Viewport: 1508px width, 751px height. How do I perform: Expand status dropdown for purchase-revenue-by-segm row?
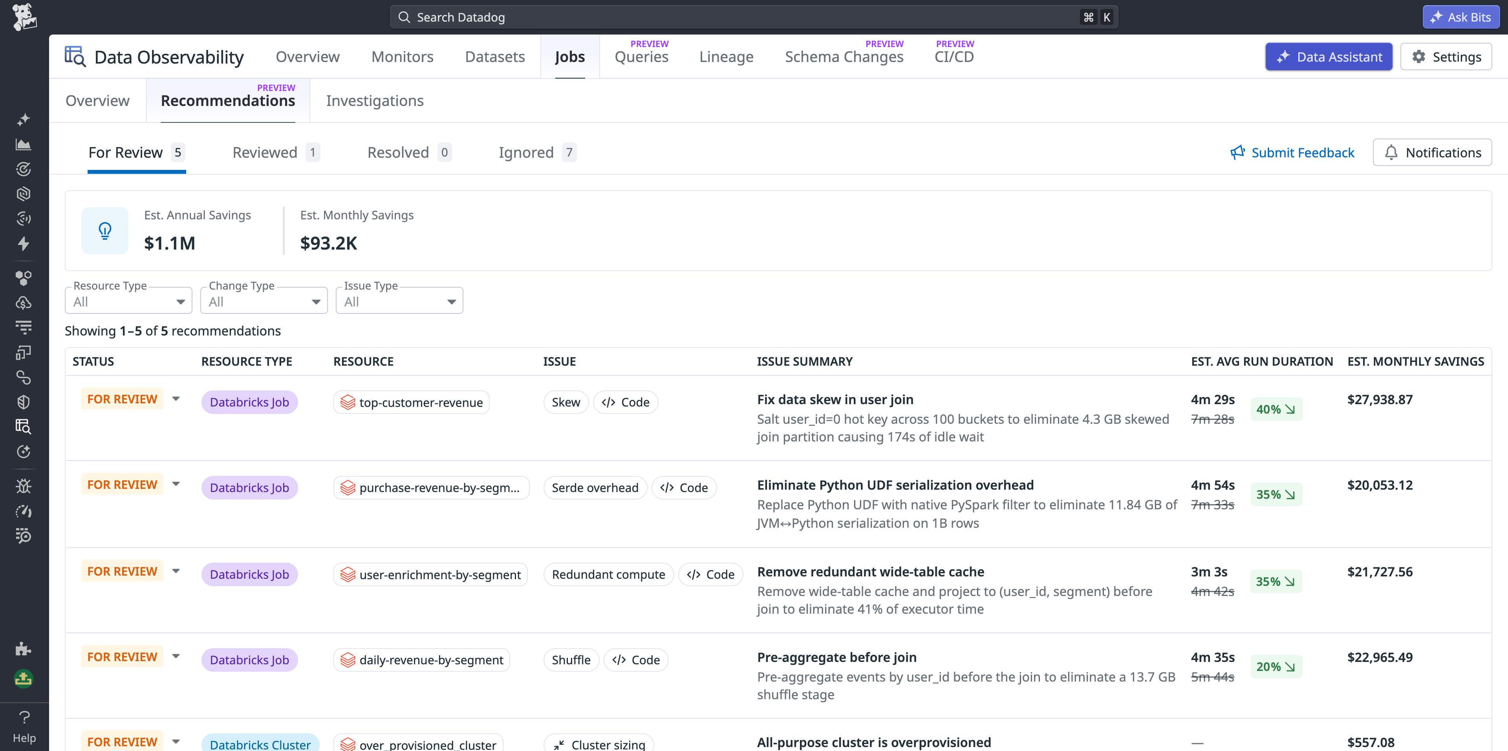click(176, 484)
